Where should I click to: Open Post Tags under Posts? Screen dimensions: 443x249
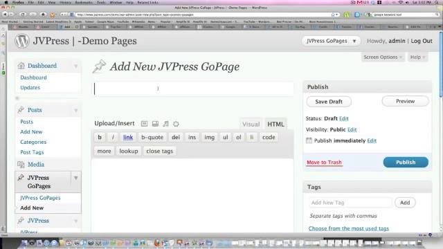click(x=32, y=152)
